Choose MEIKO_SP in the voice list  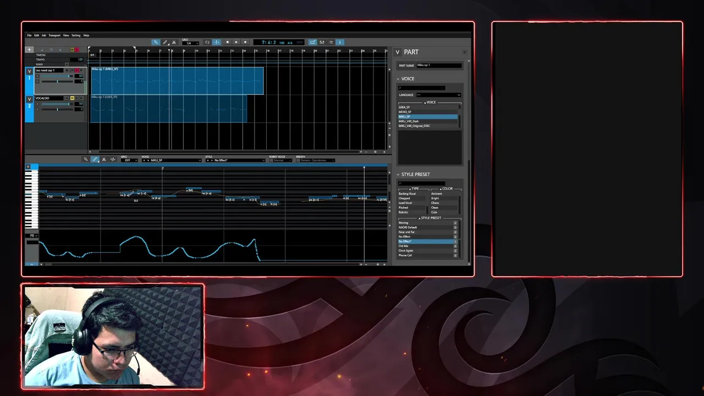pyautogui.click(x=428, y=112)
